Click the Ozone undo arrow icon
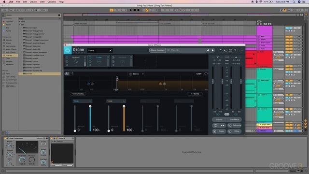 [x=221, y=50]
